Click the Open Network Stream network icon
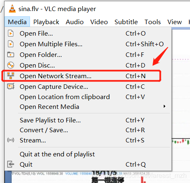 pyautogui.click(x=11, y=76)
